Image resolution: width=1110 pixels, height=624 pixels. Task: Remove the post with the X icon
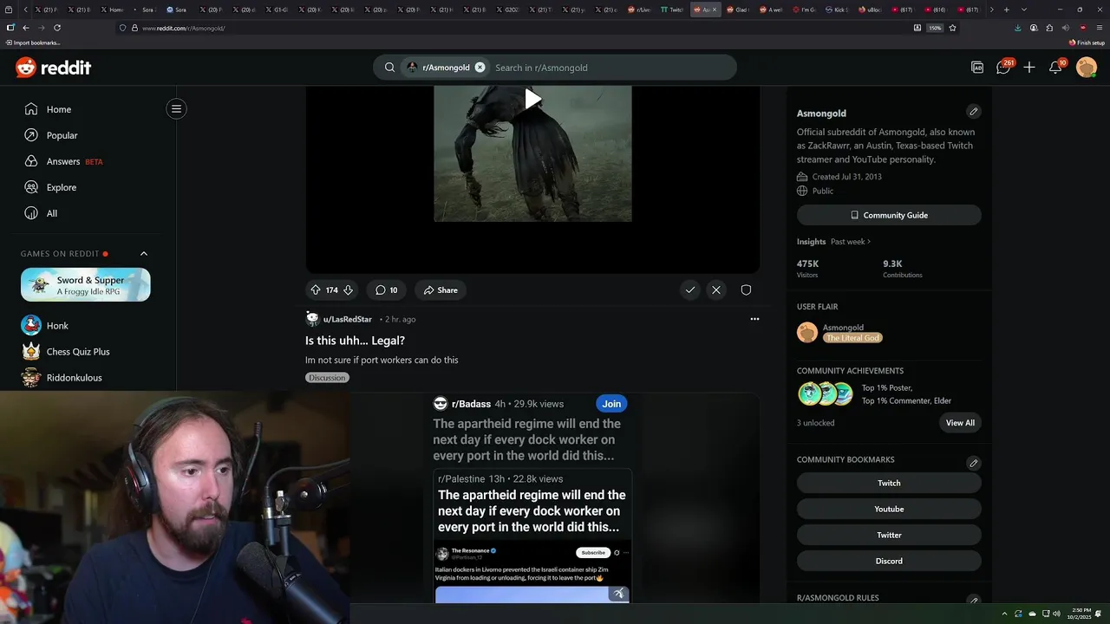click(716, 290)
